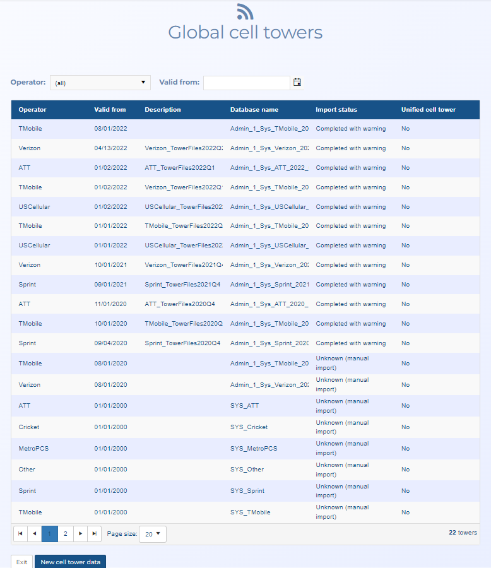Select page 1 in the pager
491x568 pixels.
click(x=49, y=534)
